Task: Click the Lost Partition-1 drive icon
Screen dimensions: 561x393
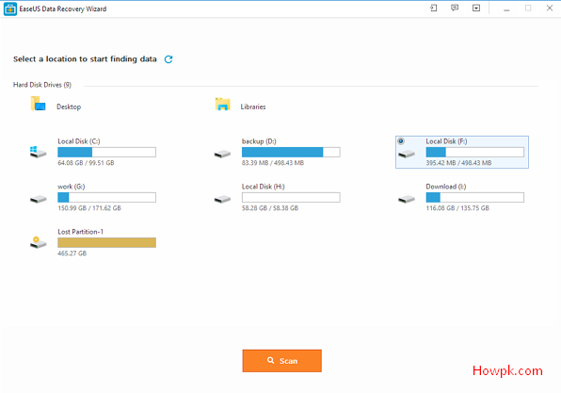Action: (38, 242)
